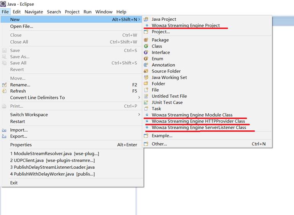Click the Task icon
Screen dimensions: 294x215
click(146, 108)
